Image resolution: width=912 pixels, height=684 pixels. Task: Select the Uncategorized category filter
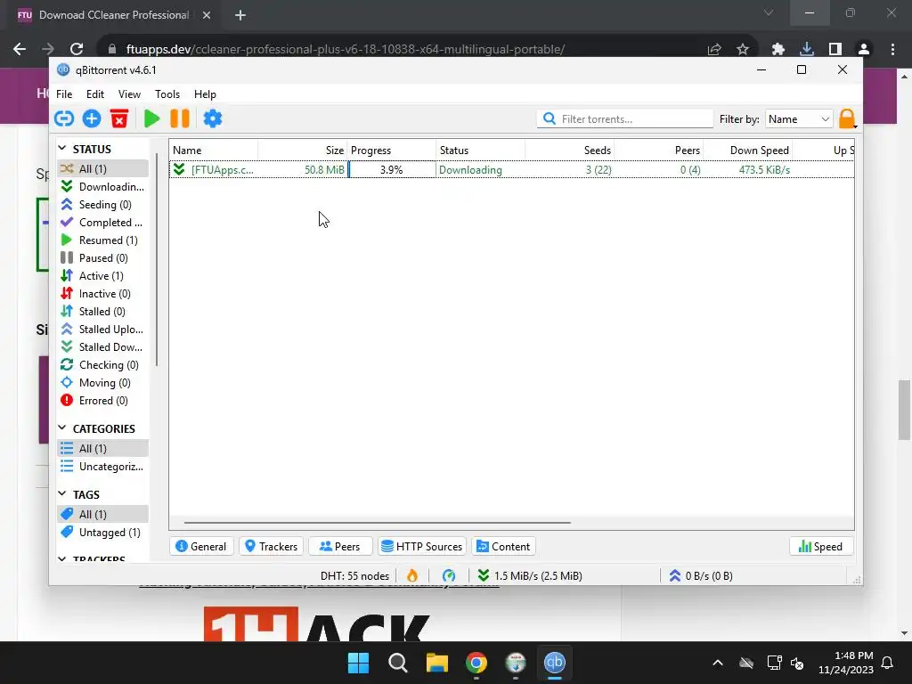click(x=103, y=467)
